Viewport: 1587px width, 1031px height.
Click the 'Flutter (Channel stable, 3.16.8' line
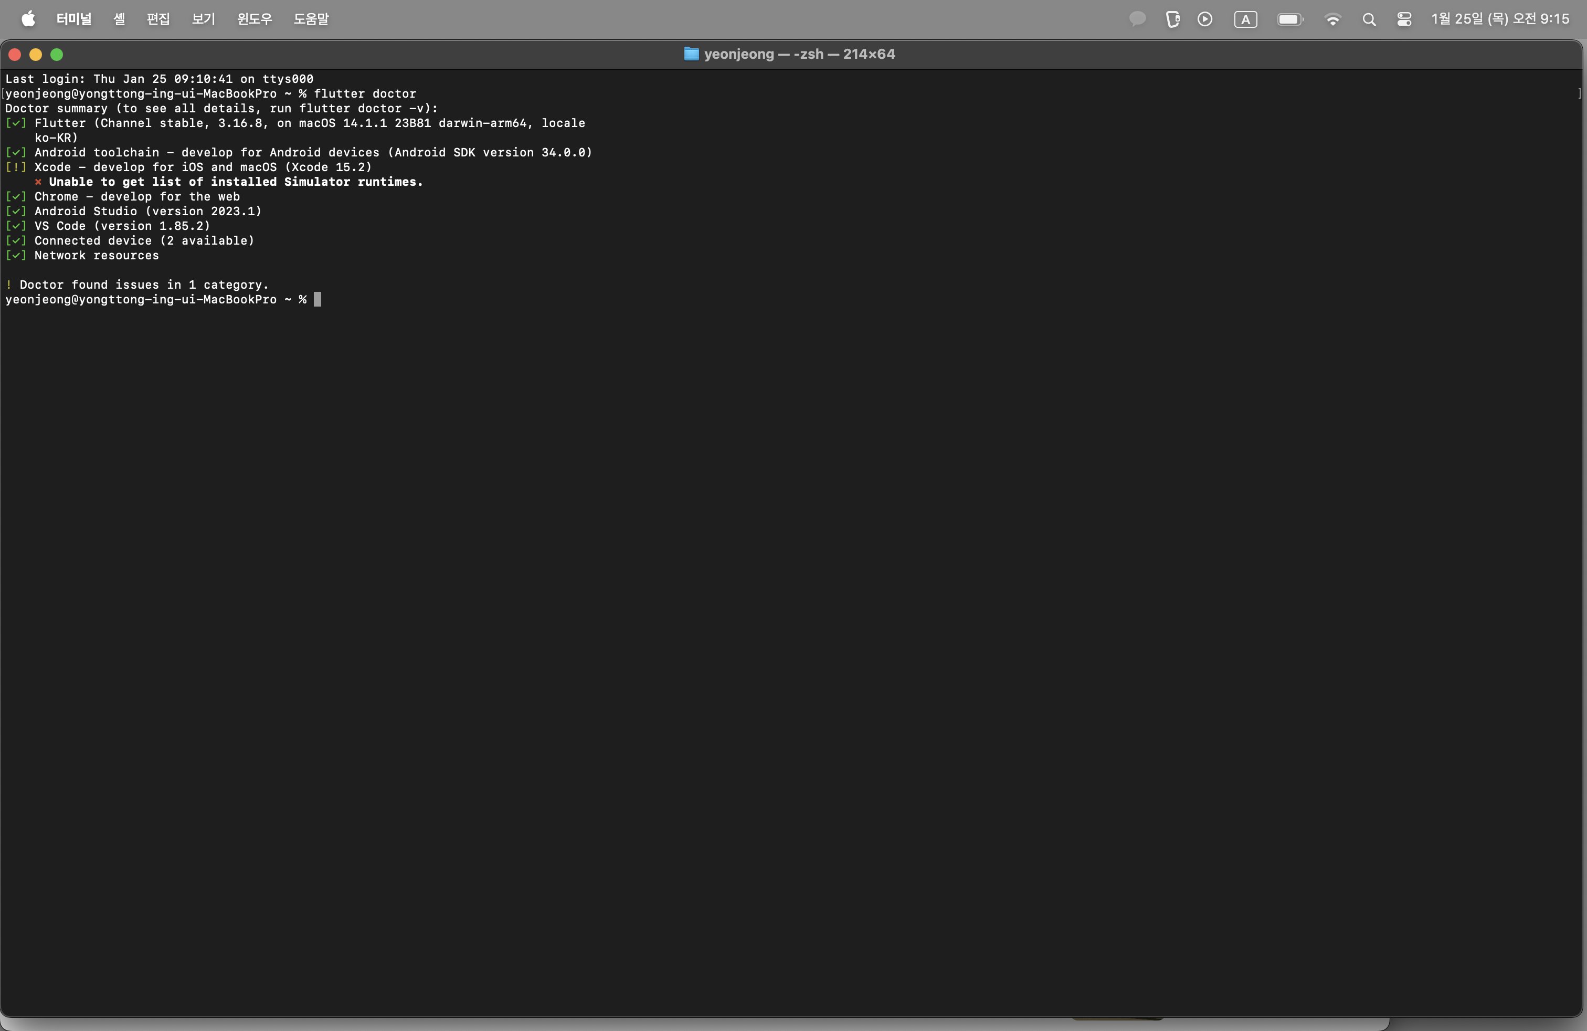[310, 123]
